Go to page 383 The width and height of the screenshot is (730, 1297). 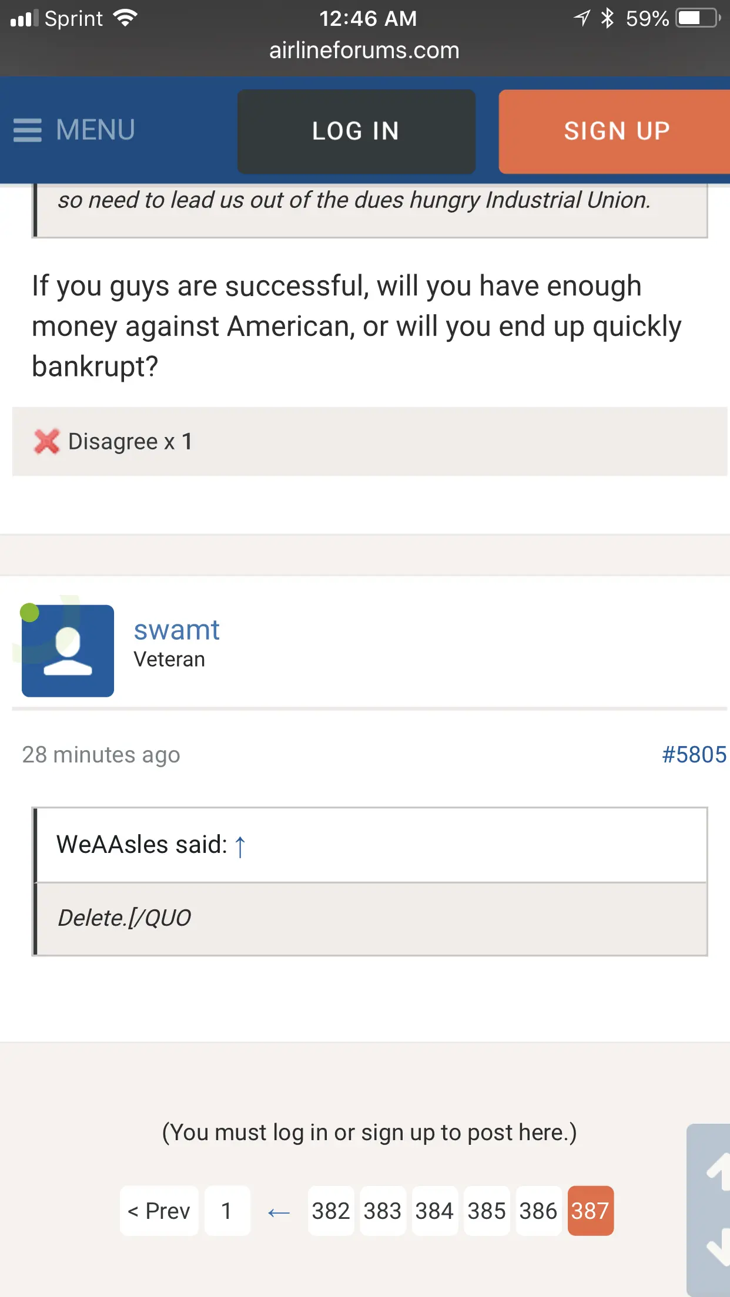tap(383, 1211)
